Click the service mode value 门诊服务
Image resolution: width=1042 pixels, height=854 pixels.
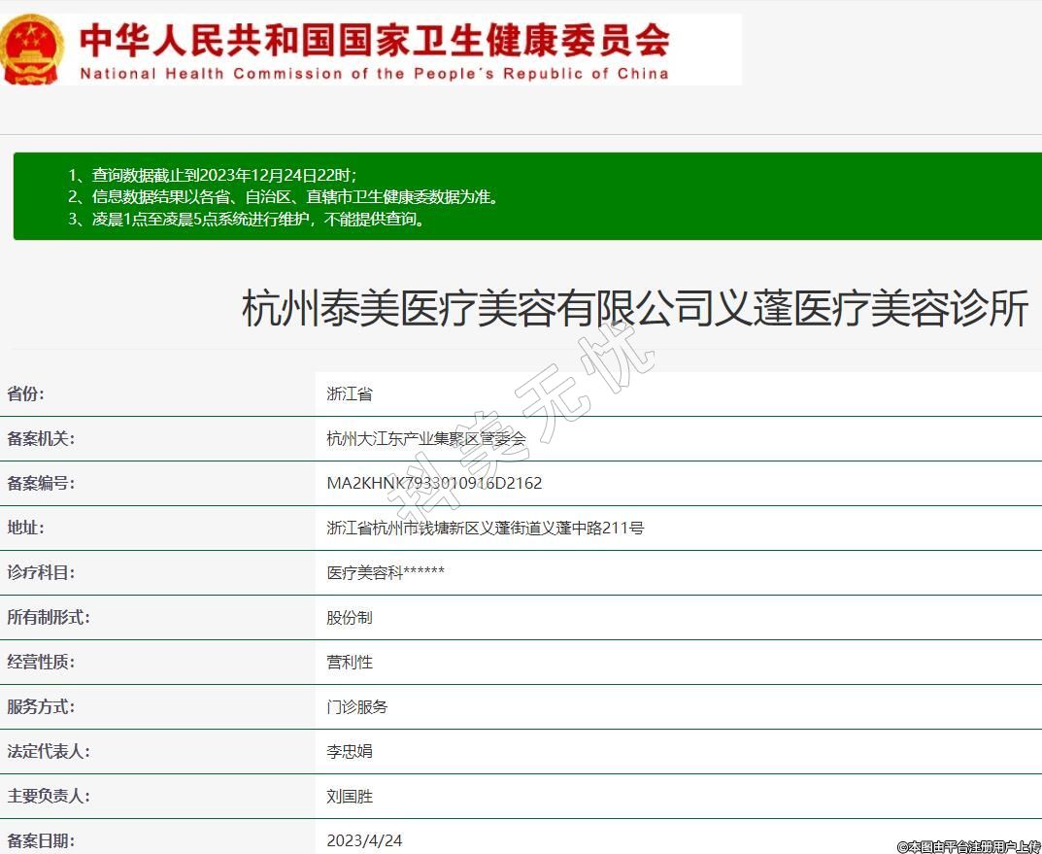tap(357, 707)
